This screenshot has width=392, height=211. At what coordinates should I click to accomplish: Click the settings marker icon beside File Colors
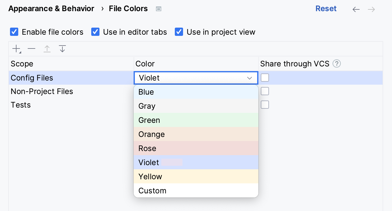pos(159,9)
